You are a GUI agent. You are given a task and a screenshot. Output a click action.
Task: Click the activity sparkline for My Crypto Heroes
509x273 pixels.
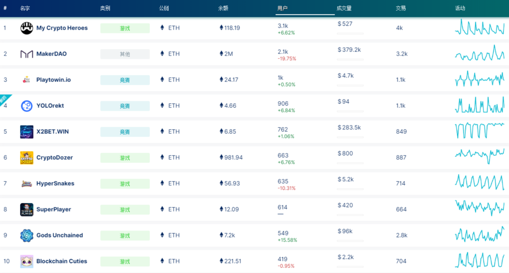(480, 28)
